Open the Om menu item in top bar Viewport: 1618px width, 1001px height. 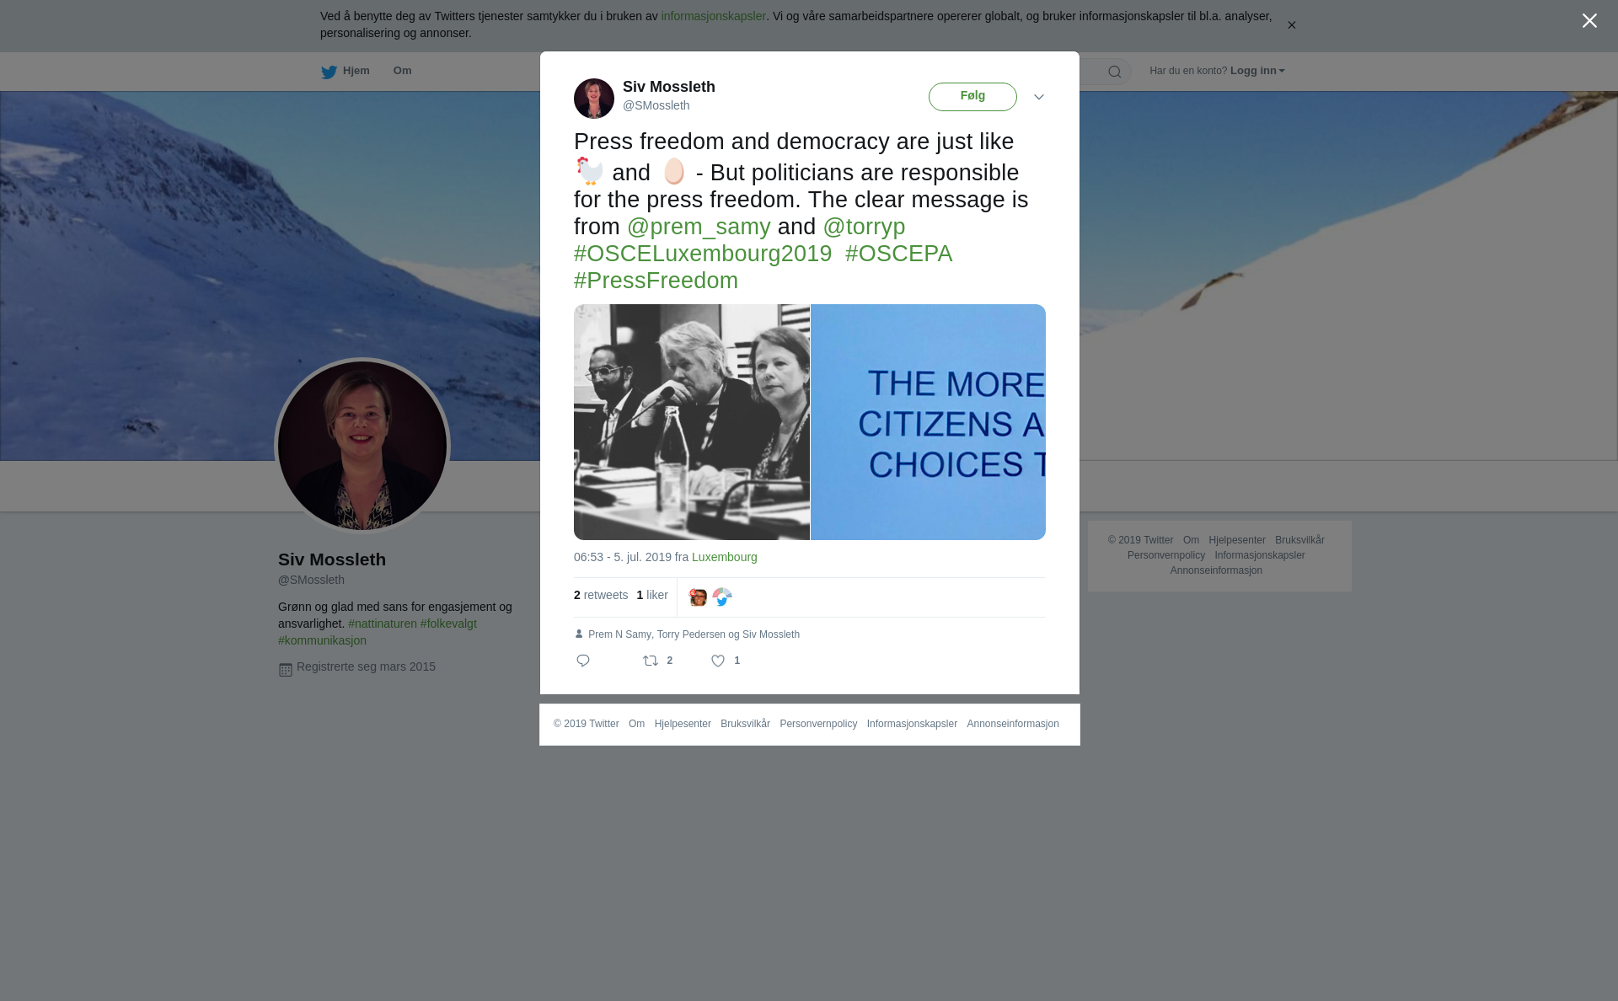(403, 71)
